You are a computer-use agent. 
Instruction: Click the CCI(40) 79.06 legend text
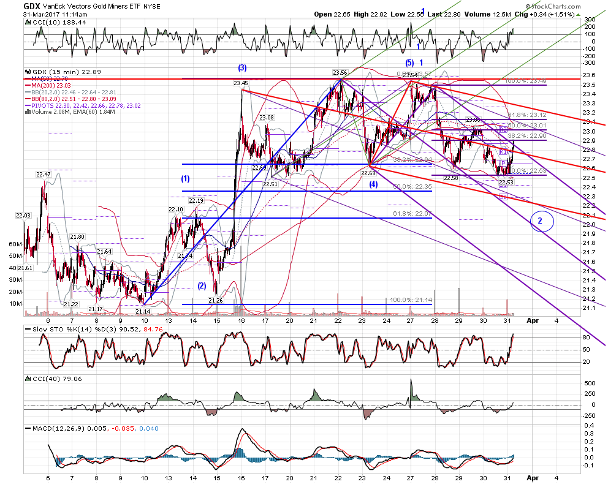point(58,379)
